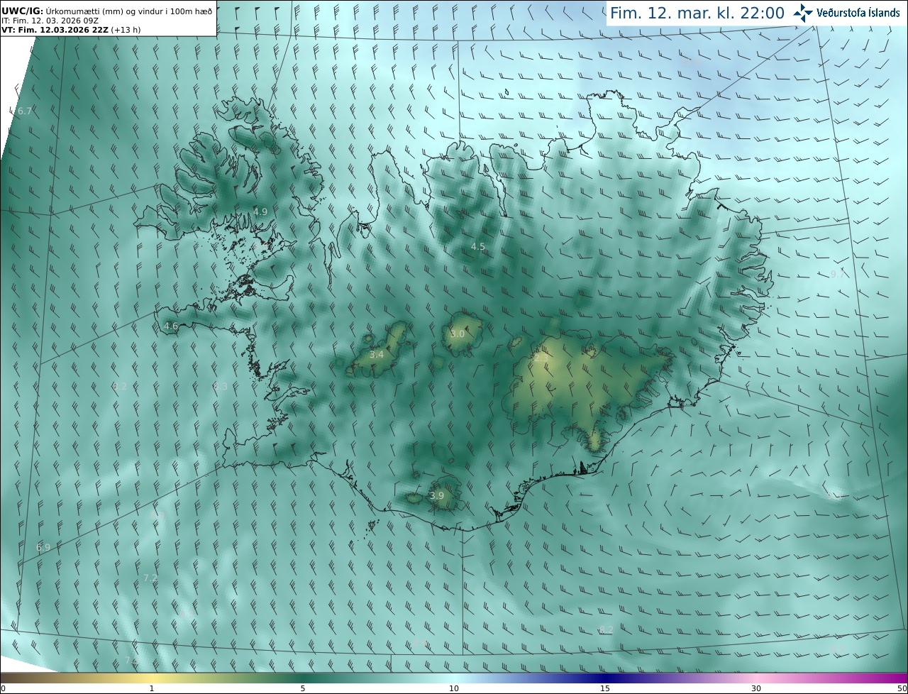Click the '8.3' value west of Iceland
This screenshot has height=694, width=908.
click(x=221, y=386)
